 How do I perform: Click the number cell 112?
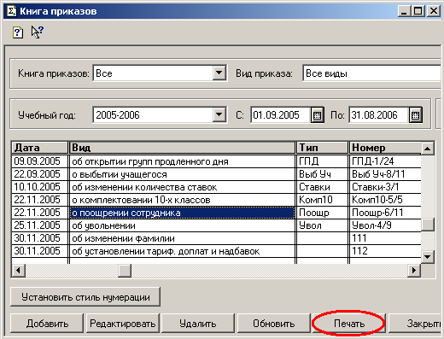[x=385, y=251]
